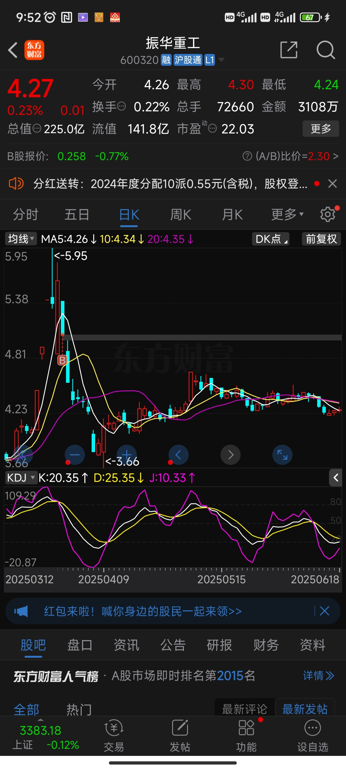Expand stock title dropdown arrow
The image size is (346, 770).
tap(221, 60)
